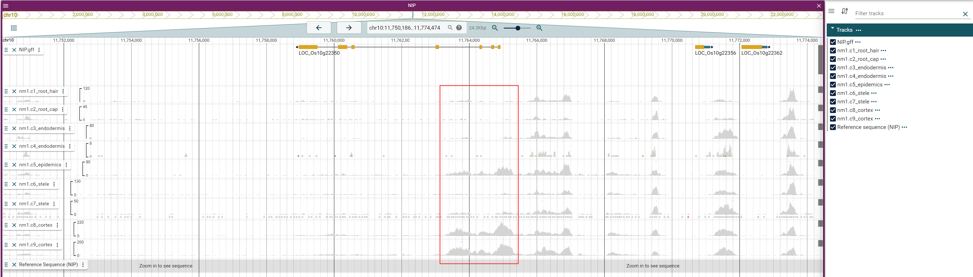Viewport: 973px width, 277px height.
Task: Click the zoom out magnifier icon
Action: [x=495, y=28]
